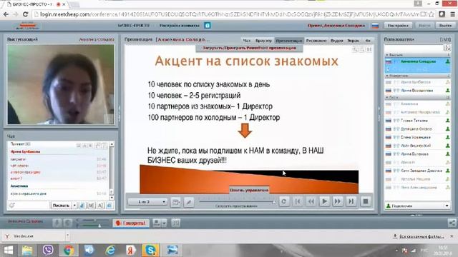Screen dimensions: 458x257
Task: Click the Windows Start button
Action: pyautogui.click(x=8, y=250)
